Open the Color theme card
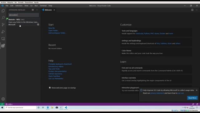Viewport: 200px width, 113px height. (156, 52)
